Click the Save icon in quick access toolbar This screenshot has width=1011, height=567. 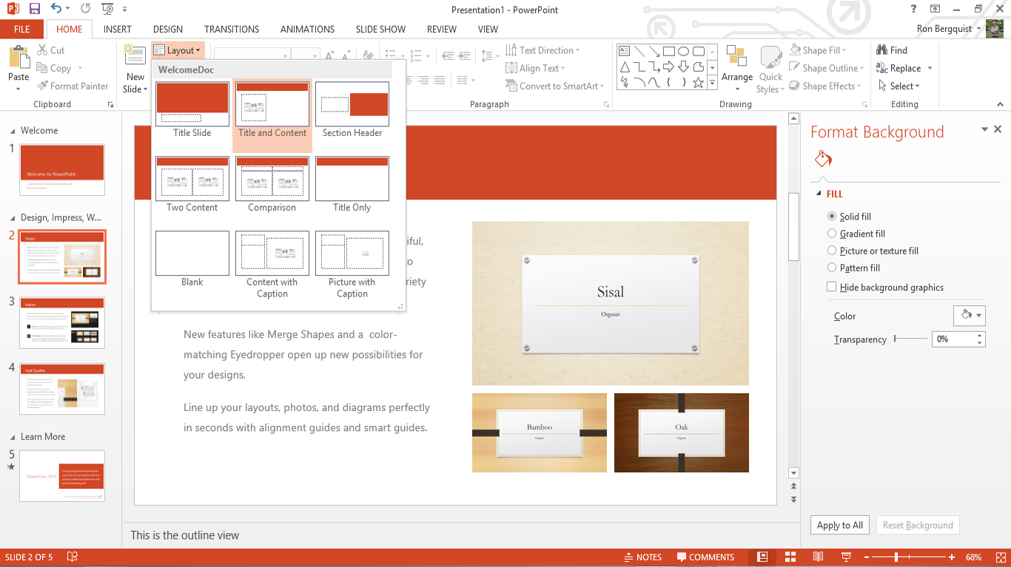pos(34,9)
